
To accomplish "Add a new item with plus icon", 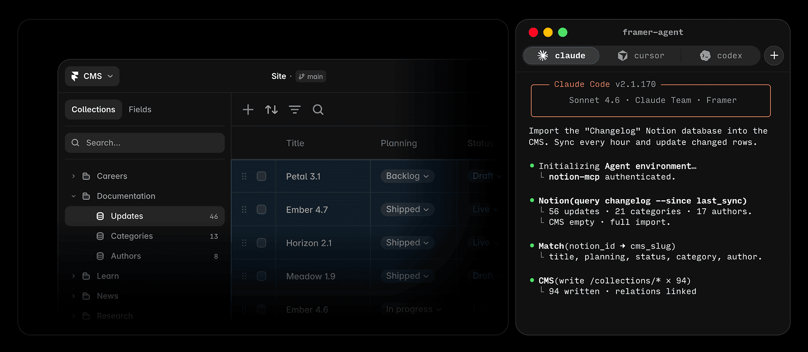I will tap(248, 109).
